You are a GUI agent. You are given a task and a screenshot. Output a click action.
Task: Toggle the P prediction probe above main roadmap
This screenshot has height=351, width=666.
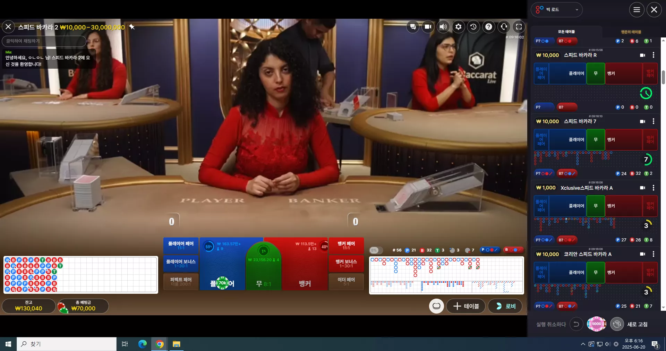[x=490, y=250]
